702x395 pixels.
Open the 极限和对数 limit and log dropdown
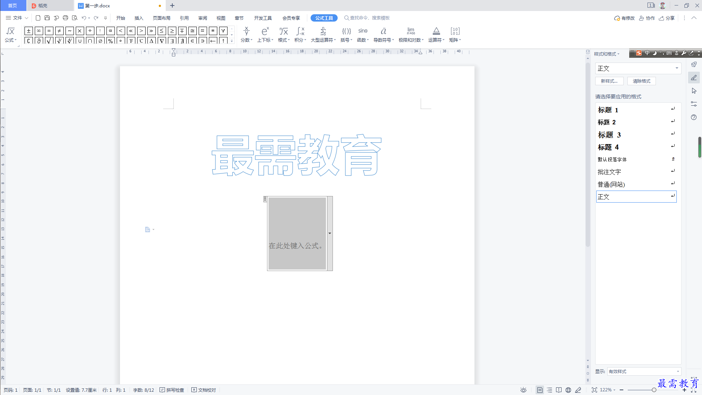(411, 35)
